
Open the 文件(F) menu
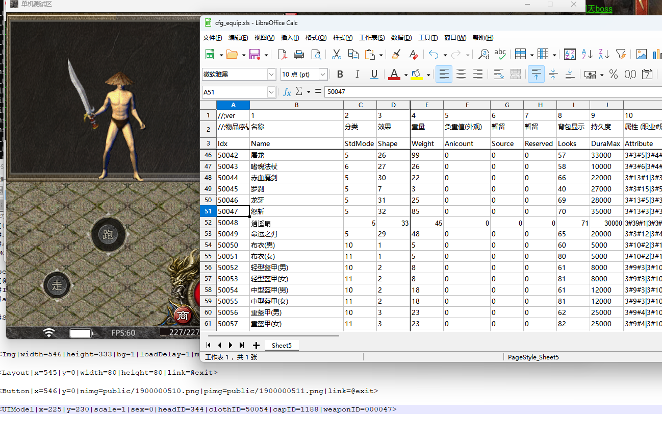point(213,38)
